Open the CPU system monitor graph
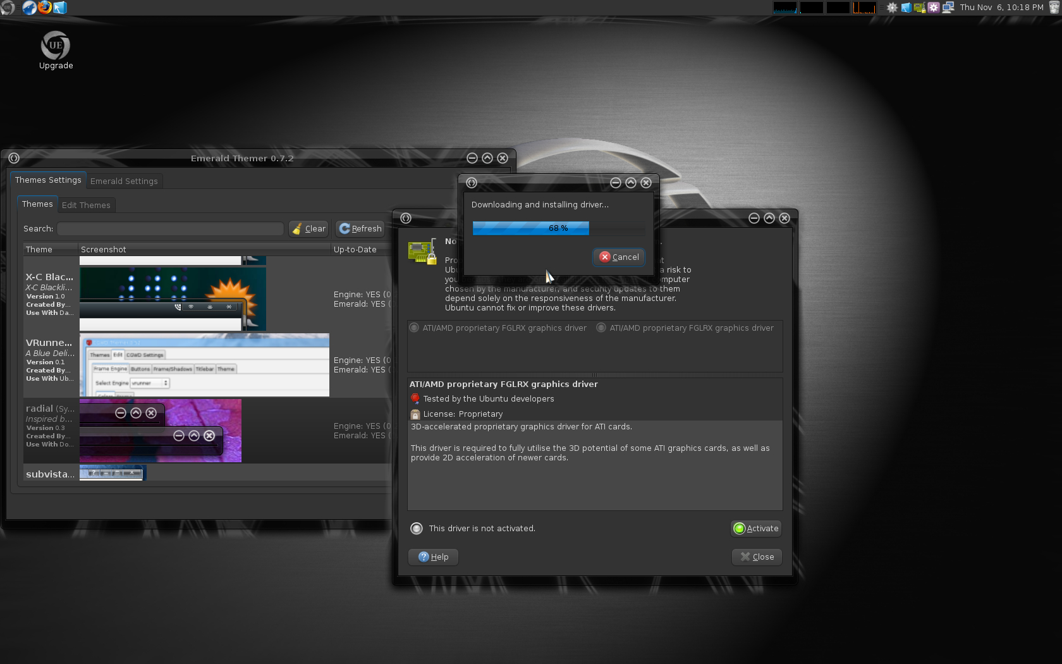 pos(784,8)
